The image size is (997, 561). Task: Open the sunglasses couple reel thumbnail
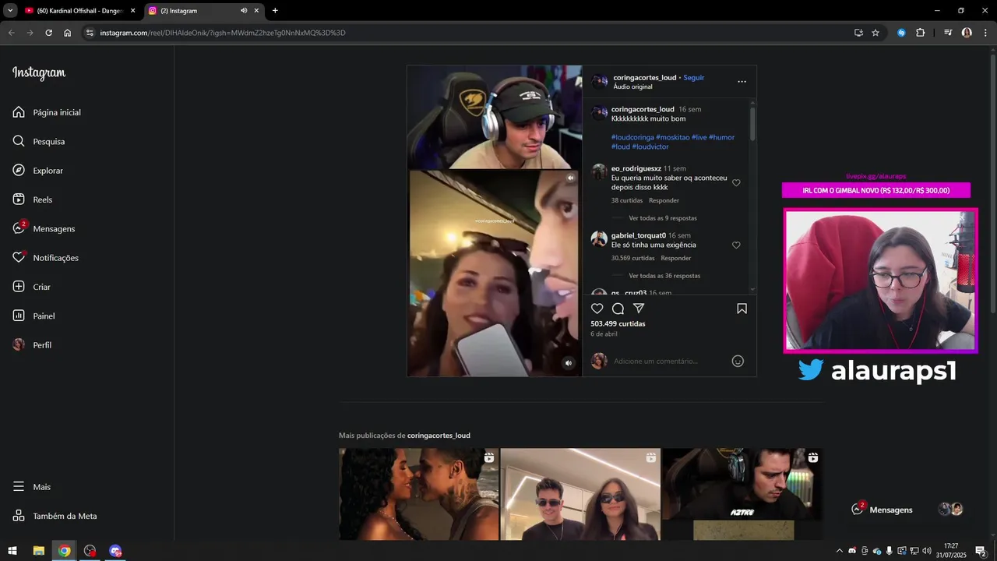pyautogui.click(x=580, y=494)
